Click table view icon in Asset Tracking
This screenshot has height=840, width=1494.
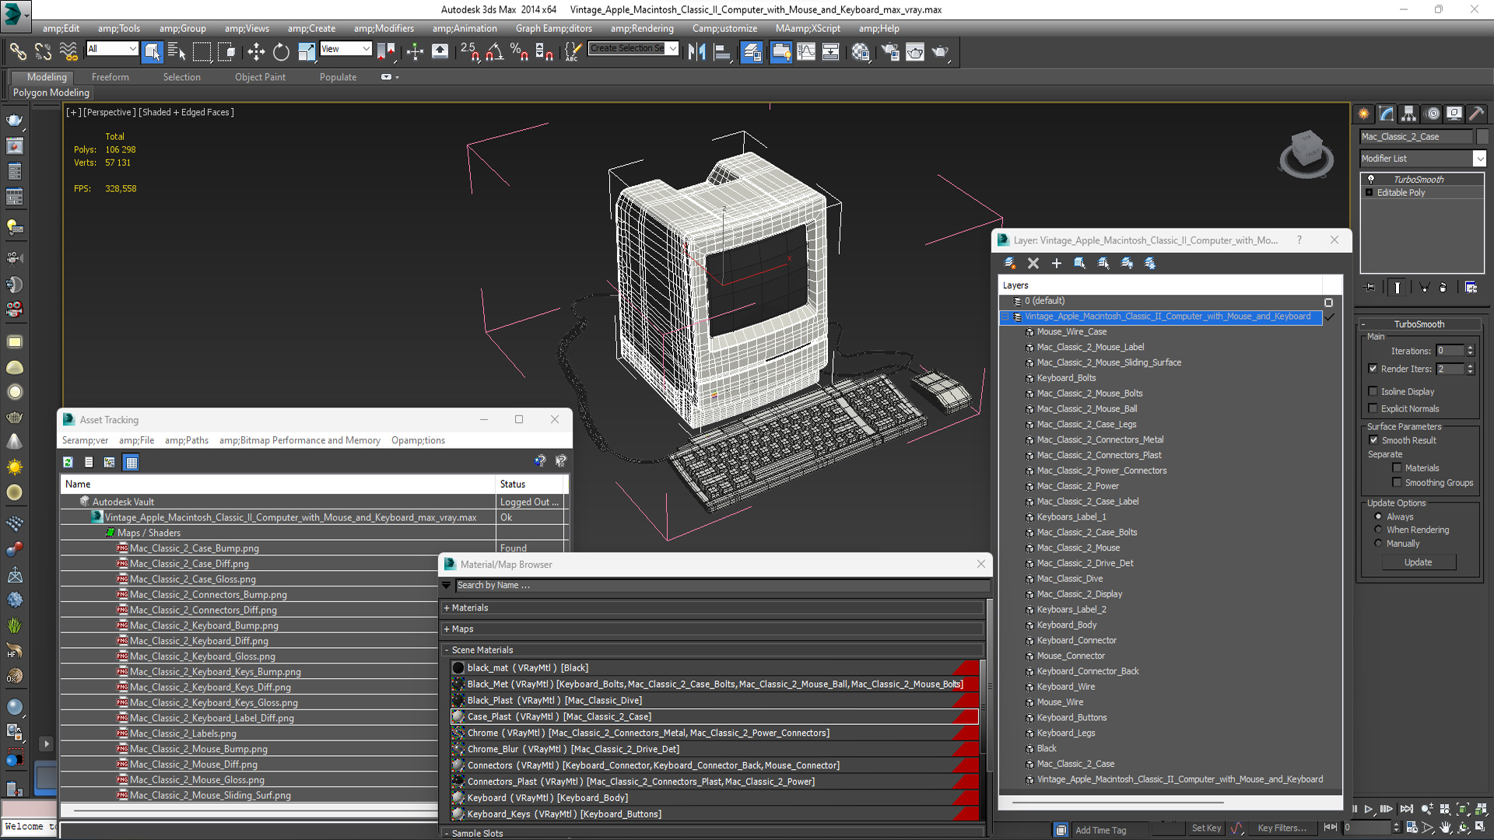point(132,462)
